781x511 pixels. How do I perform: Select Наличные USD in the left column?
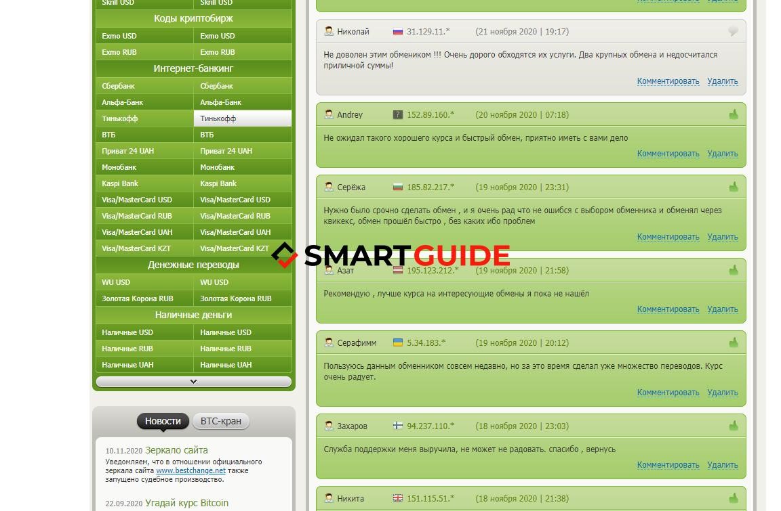point(144,332)
